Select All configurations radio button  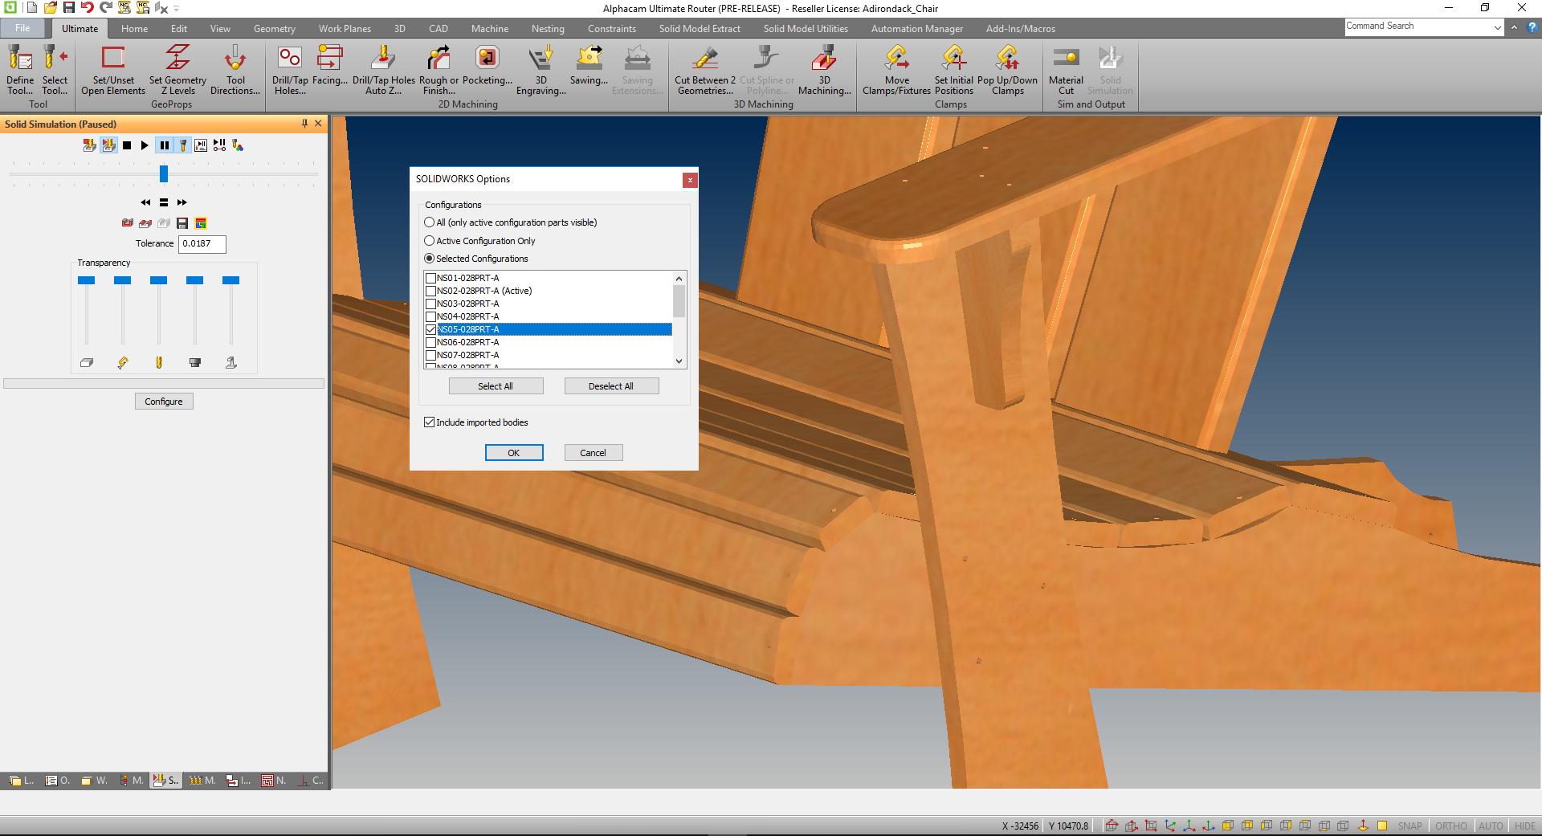[x=430, y=222]
